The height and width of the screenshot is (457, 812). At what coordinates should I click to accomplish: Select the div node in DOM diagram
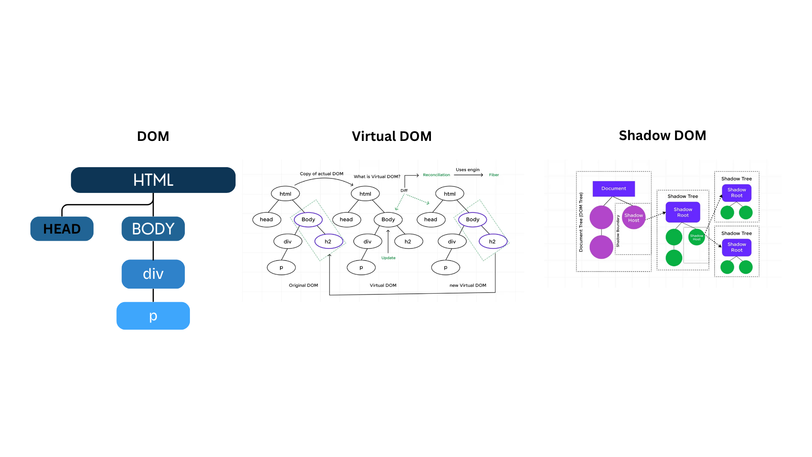click(152, 273)
